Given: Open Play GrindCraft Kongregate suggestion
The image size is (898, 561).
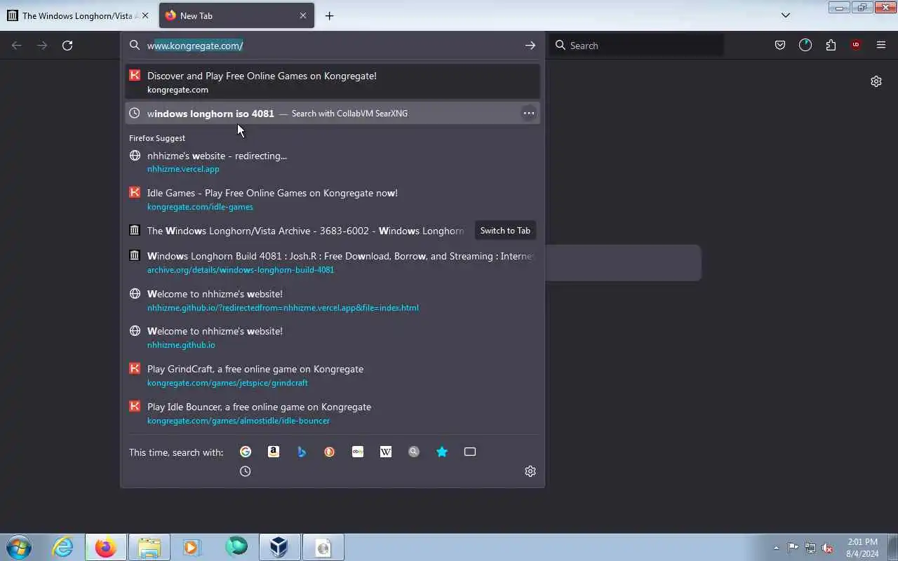Looking at the screenshot, I should coord(333,375).
